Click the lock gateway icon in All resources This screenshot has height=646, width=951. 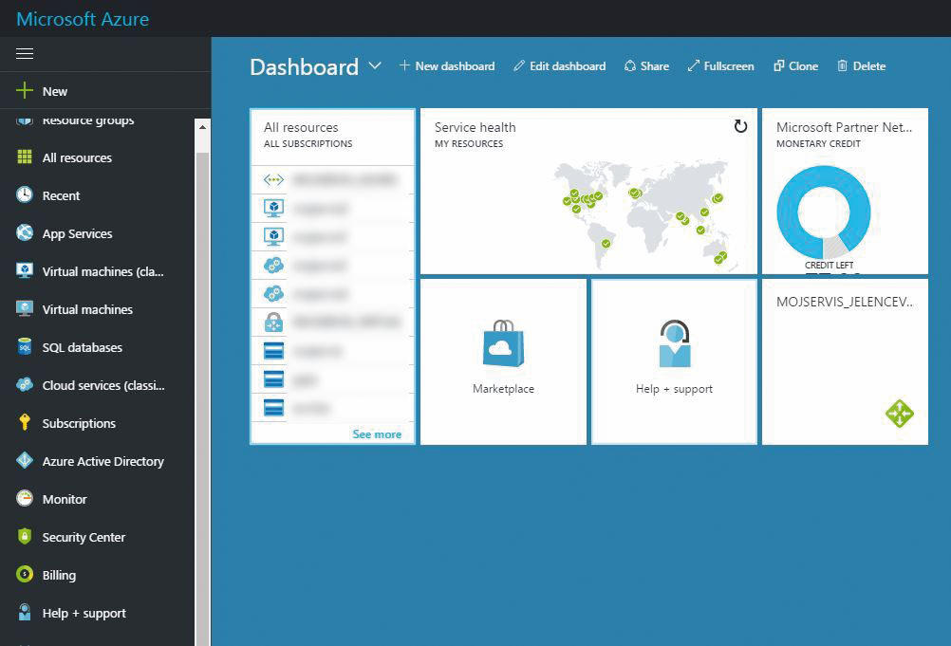273,322
